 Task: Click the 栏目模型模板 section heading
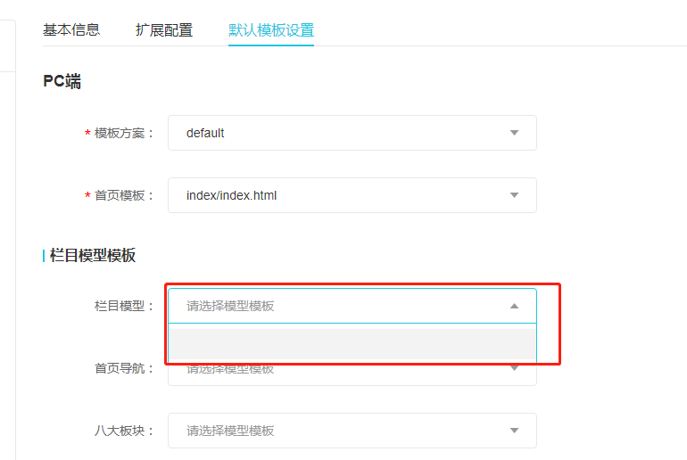click(93, 256)
